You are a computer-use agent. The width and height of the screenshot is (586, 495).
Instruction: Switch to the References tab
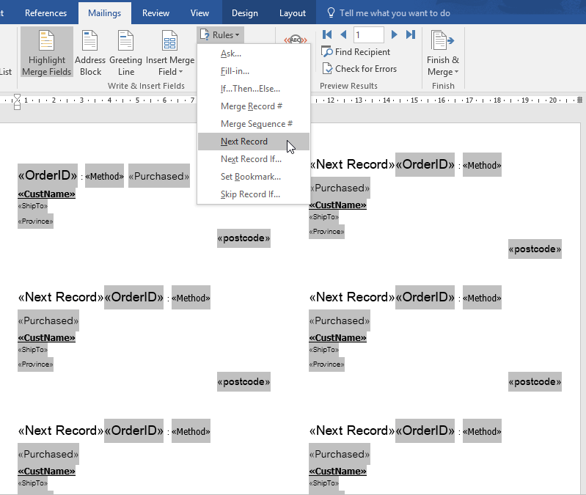pos(45,13)
